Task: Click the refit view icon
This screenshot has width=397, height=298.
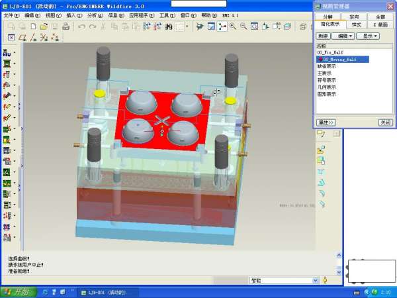Action: point(255,27)
